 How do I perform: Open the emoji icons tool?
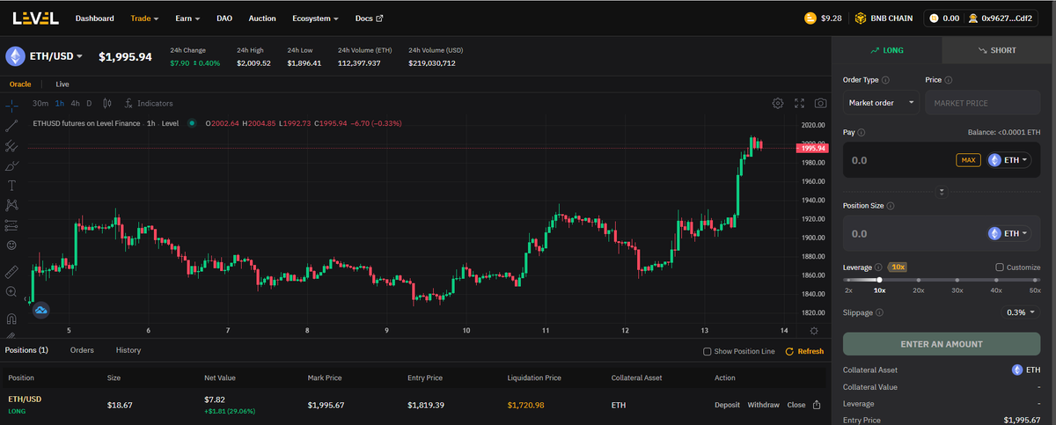(11, 245)
